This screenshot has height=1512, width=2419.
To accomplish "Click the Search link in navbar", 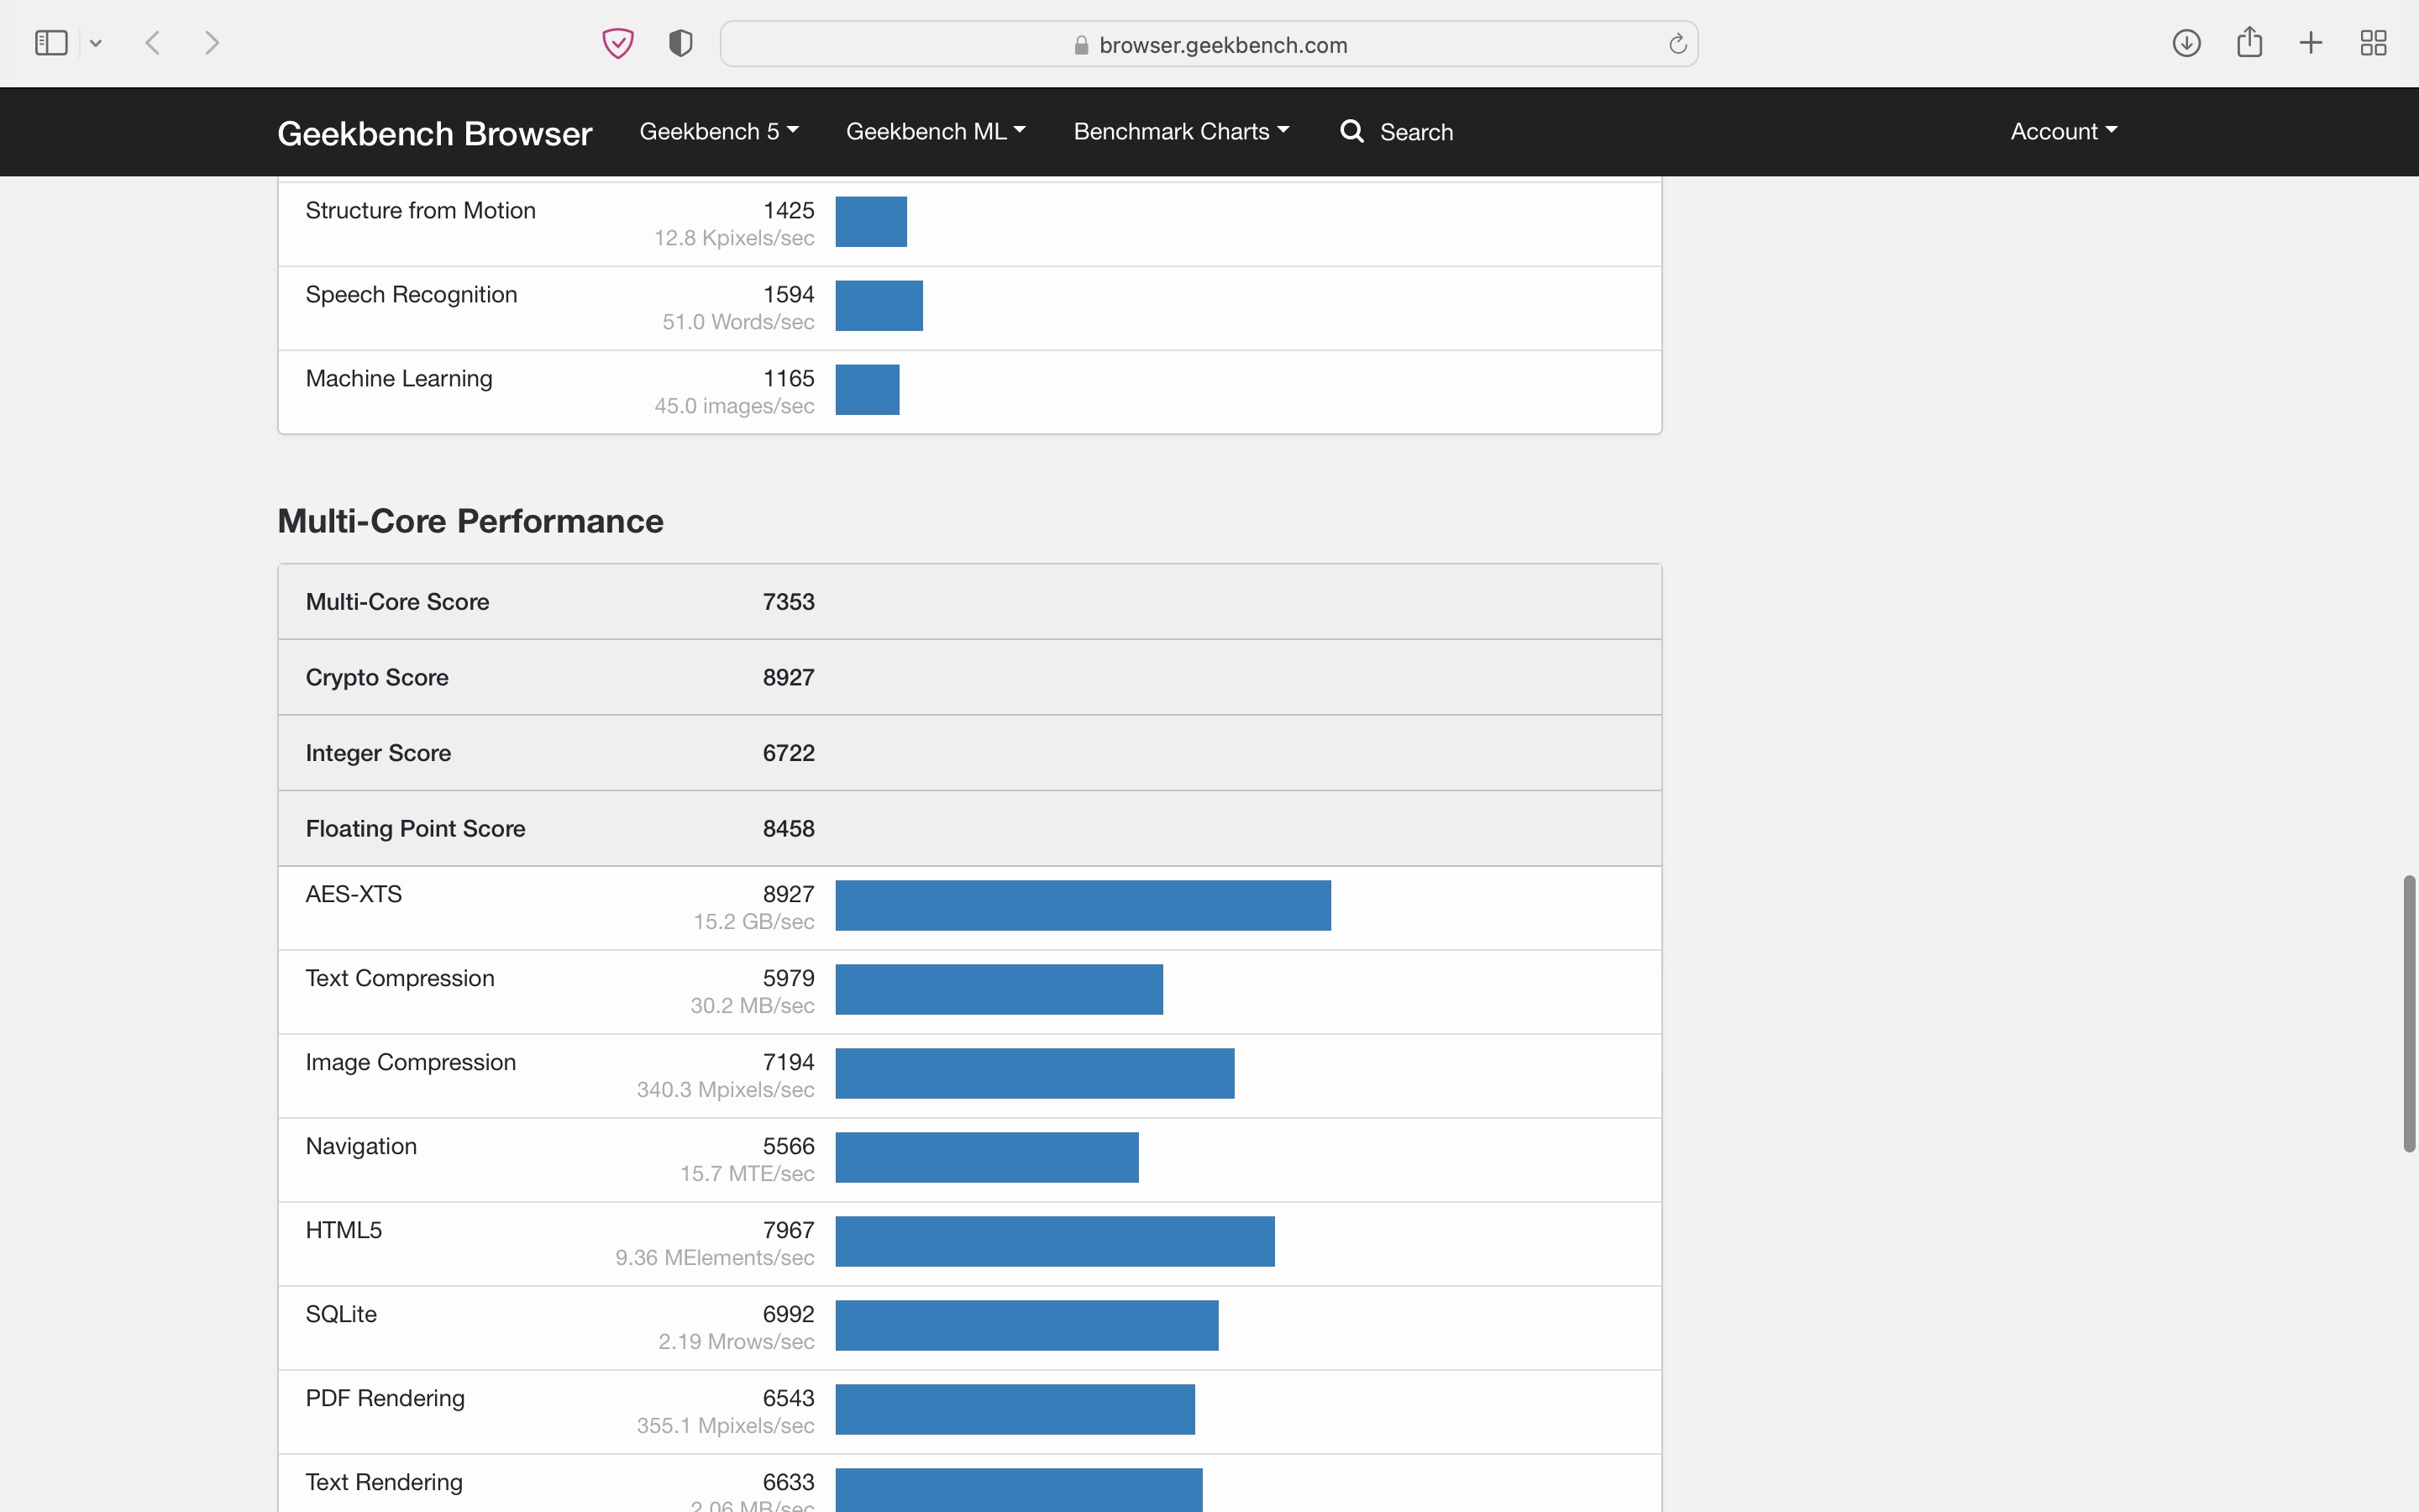I will pyautogui.click(x=1397, y=131).
